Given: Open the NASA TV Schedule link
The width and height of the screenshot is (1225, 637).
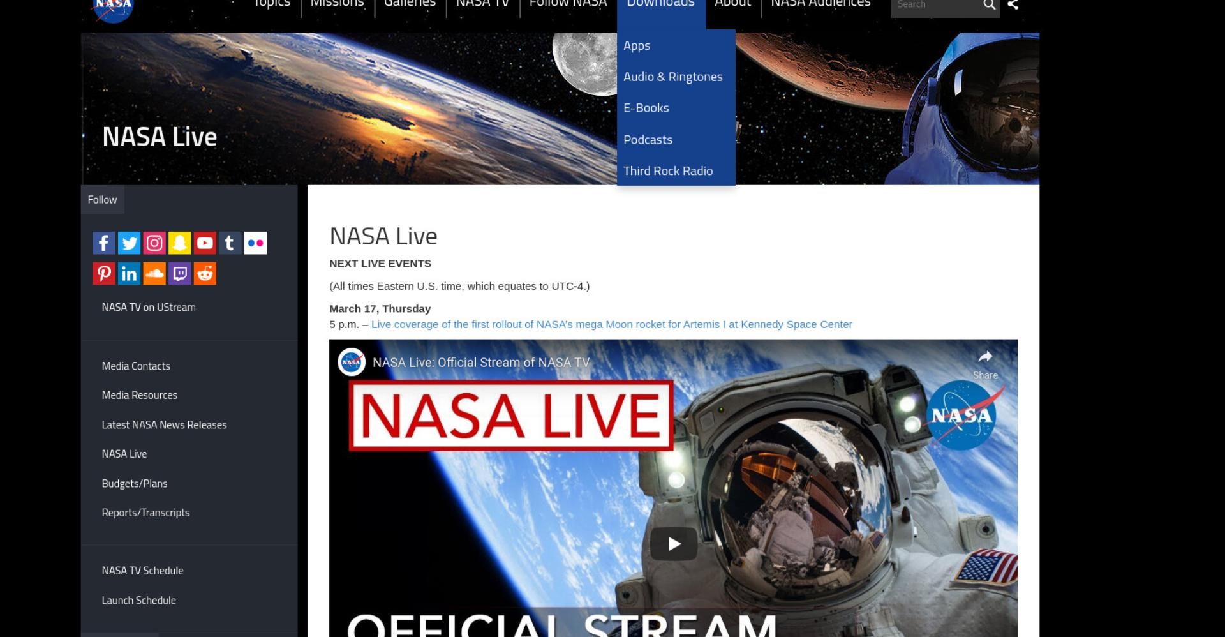Looking at the screenshot, I should click(142, 571).
